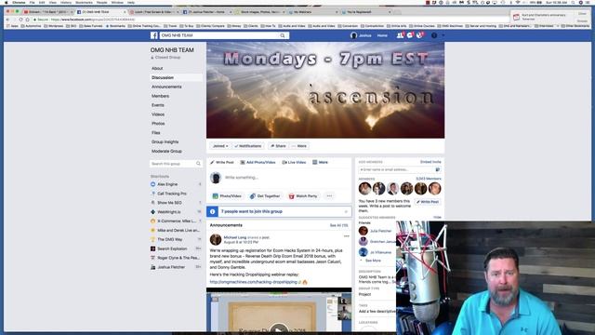Screen dimensions: 595x335
Task: Click the Embed Invite link
Action: (430, 162)
